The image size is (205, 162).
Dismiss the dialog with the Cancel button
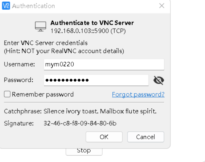(146, 137)
